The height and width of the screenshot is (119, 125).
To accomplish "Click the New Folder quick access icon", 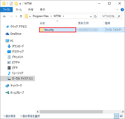I will point(16,4).
